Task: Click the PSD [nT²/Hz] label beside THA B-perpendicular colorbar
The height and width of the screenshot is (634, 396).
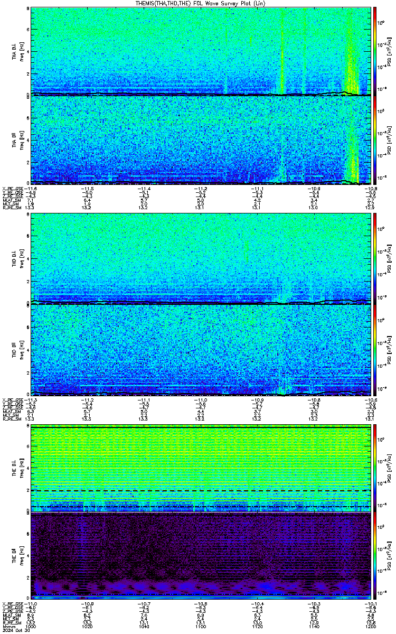Action: coord(389,51)
